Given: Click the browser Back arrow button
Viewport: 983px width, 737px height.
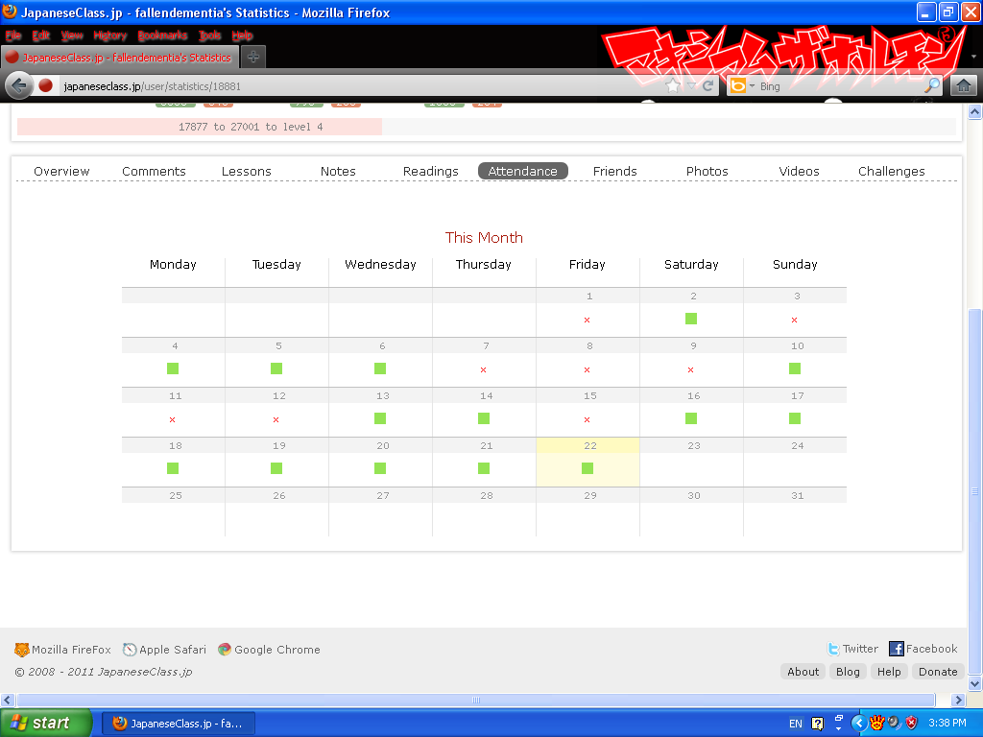Looking at the screenshot, I should coord(19,86).
